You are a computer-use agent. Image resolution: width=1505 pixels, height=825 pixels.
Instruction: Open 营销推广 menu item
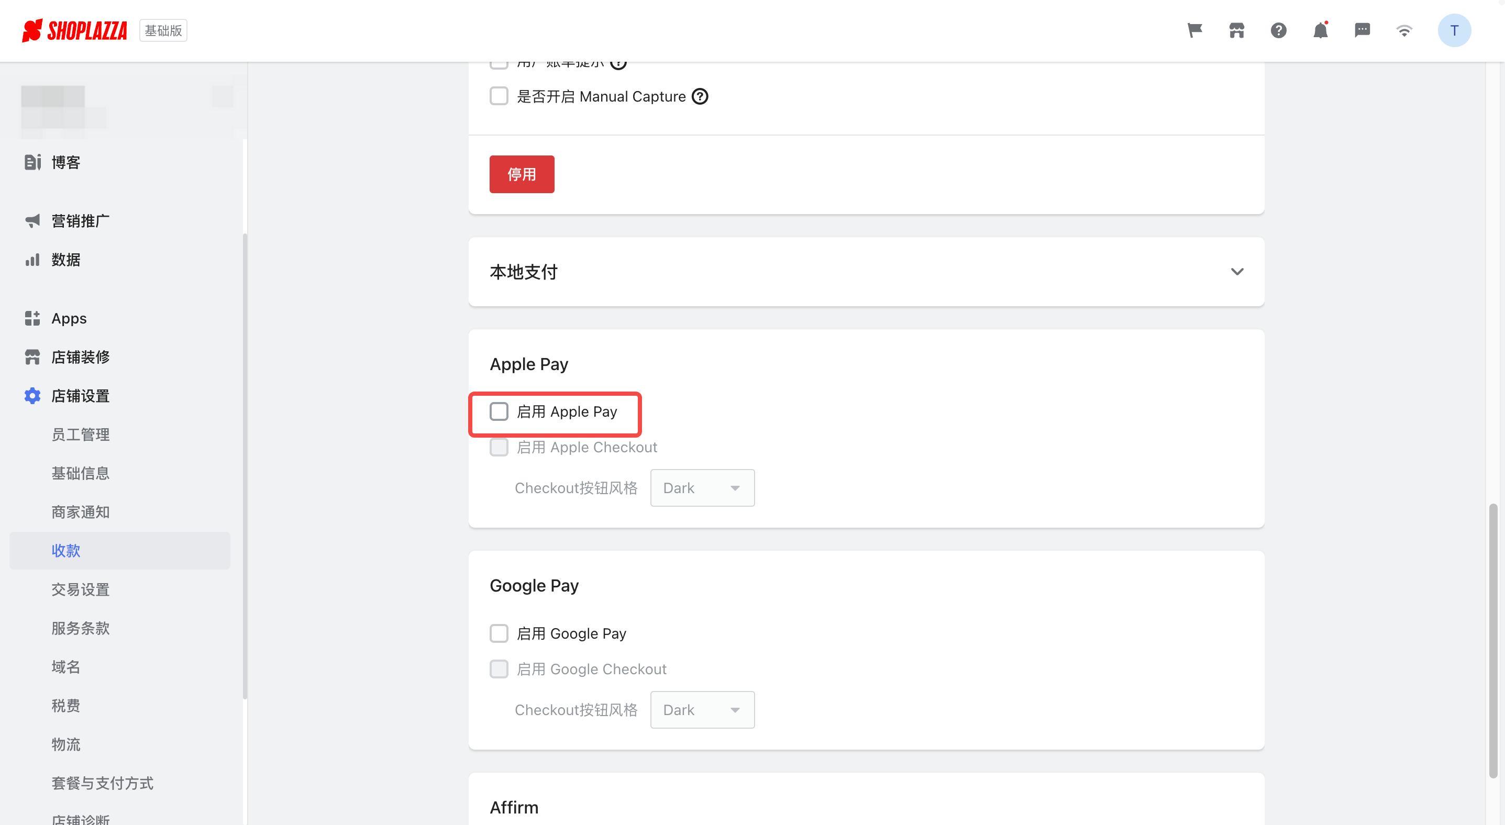(x=120, y=221)
